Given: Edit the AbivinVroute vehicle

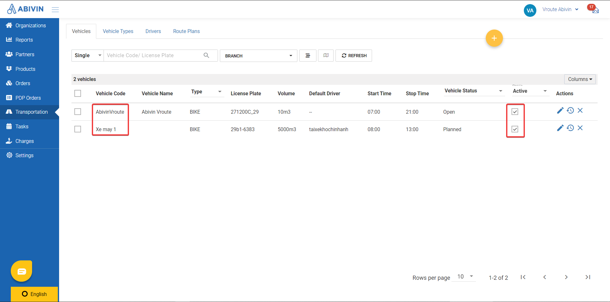Looking at the screenshot, I should click(x=560, y=111).
